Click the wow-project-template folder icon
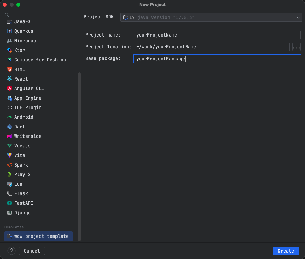 click(10, 236)
